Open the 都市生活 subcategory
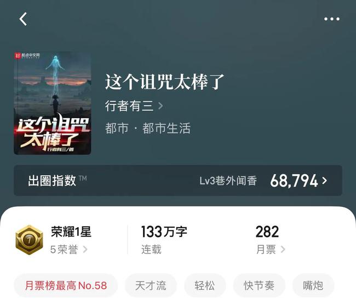This screenshot has height=306, width=356. (166, 128)
